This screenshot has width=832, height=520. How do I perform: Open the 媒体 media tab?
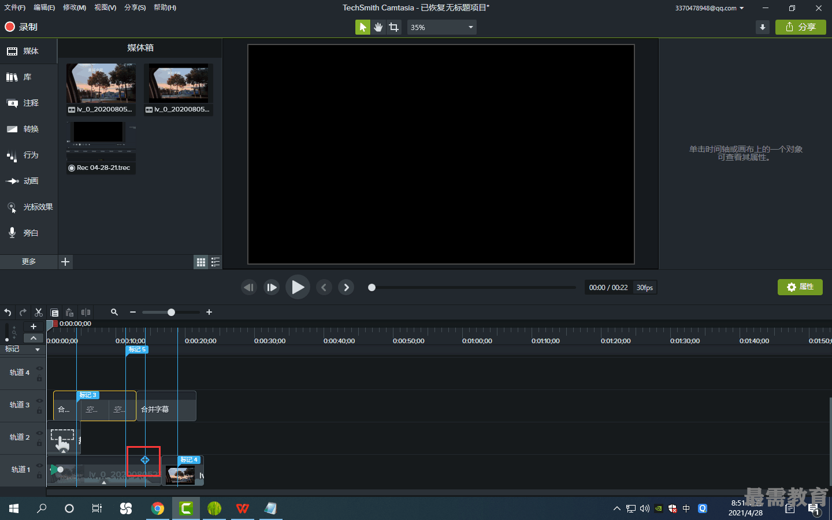pos(28,51)
